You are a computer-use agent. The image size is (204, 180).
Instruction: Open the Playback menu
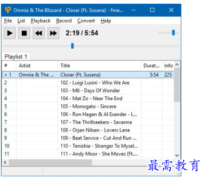point(41,21)
